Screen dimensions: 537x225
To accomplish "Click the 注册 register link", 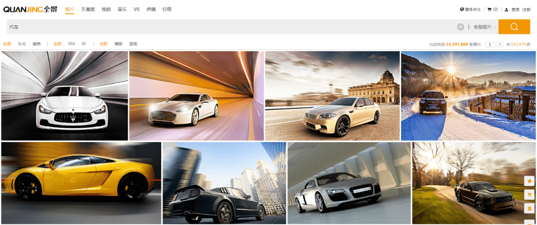I will click(x=527, y=9).
